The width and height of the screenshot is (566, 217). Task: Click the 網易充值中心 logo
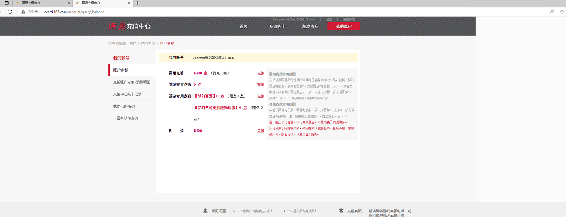coord(129,26)
